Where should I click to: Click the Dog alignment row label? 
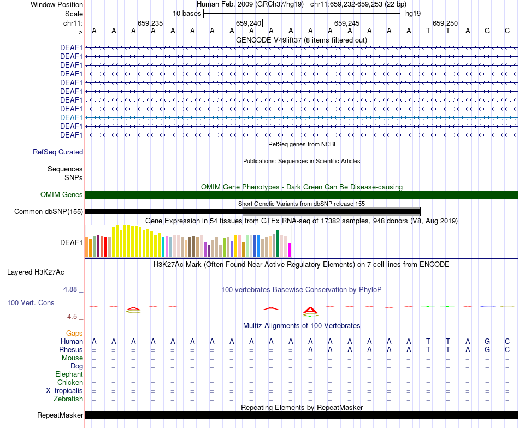[x=76, y=366]
